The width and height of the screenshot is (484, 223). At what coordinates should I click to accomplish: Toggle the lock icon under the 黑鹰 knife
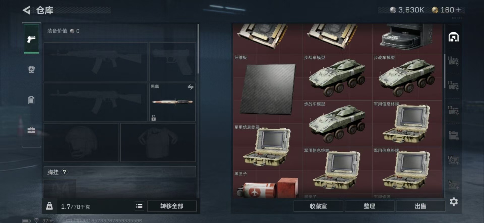(154, 118)
